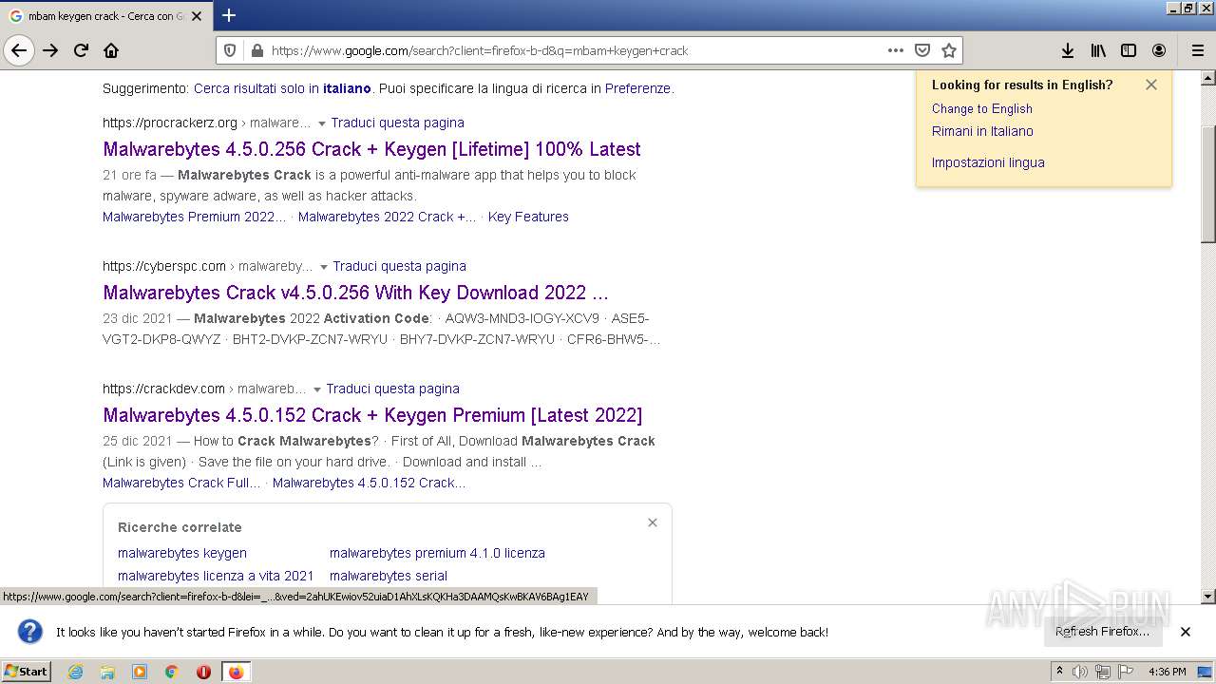Search related malwarebytes licenza a vita 2021
1216x684 pixels.
point(216,576)
